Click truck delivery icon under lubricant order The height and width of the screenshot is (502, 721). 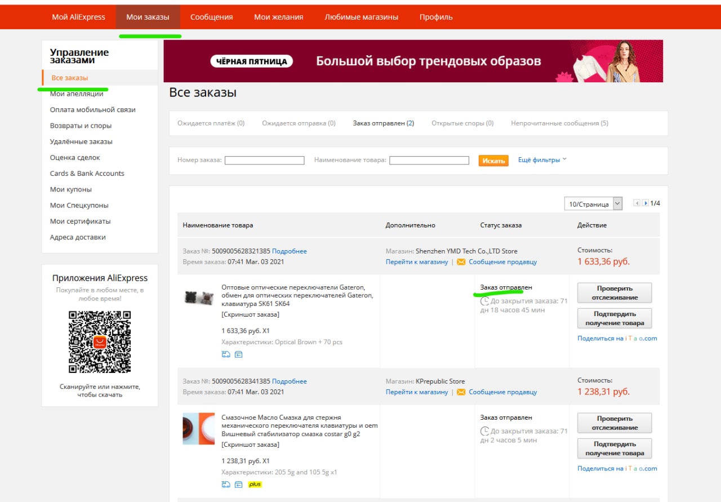[226, 485]
